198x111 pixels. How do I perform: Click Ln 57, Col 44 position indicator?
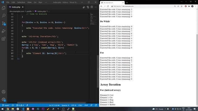[x=54, y=105]
